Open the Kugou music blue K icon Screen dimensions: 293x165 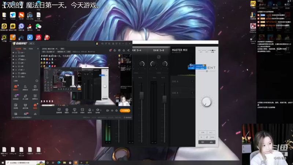click(x=30, y=37)
